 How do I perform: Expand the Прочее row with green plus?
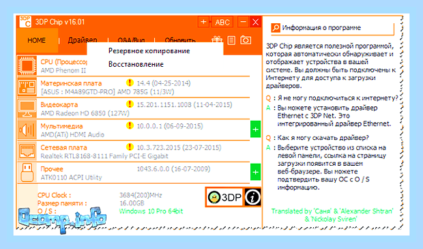tap(255, 172)
